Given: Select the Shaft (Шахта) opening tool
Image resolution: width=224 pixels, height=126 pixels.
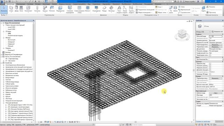Looking at the screenshot, I should pos(175,9).
